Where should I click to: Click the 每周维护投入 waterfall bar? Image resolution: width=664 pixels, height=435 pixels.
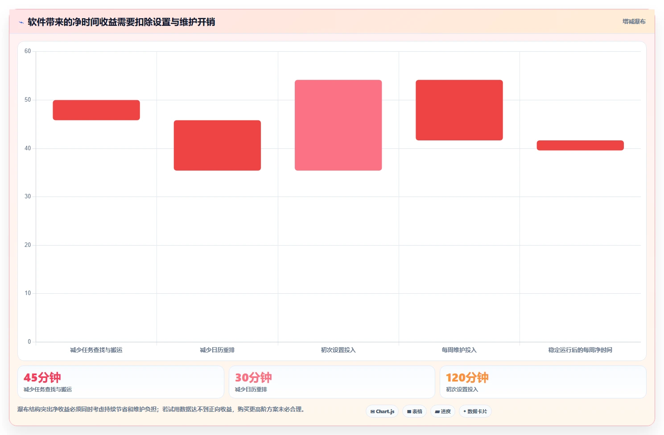459,110
